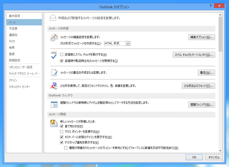Click 新しいメッセージが到着したとき label
Screen dimensions: 229x167
78,122
